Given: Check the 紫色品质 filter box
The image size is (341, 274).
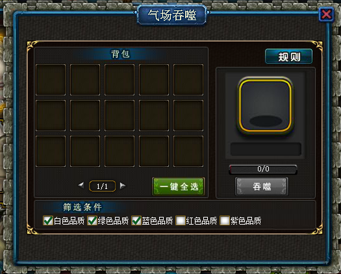Looking at the screenshot, I should [x=225, y=221].
